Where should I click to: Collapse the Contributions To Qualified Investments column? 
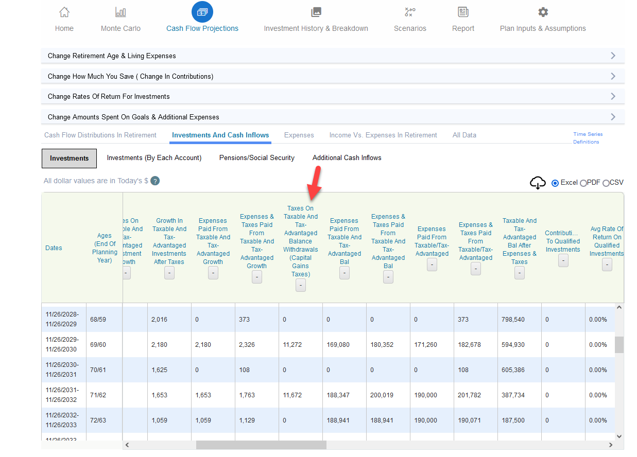(x=563, y=261)
